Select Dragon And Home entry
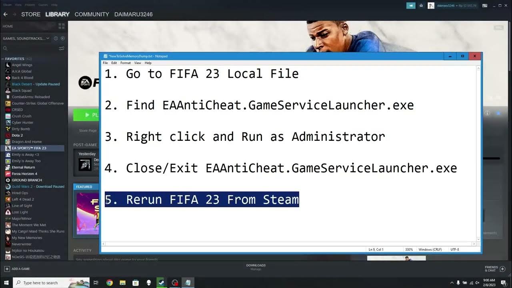The width and height of the screenshot is (512, 288). point(26,142)
